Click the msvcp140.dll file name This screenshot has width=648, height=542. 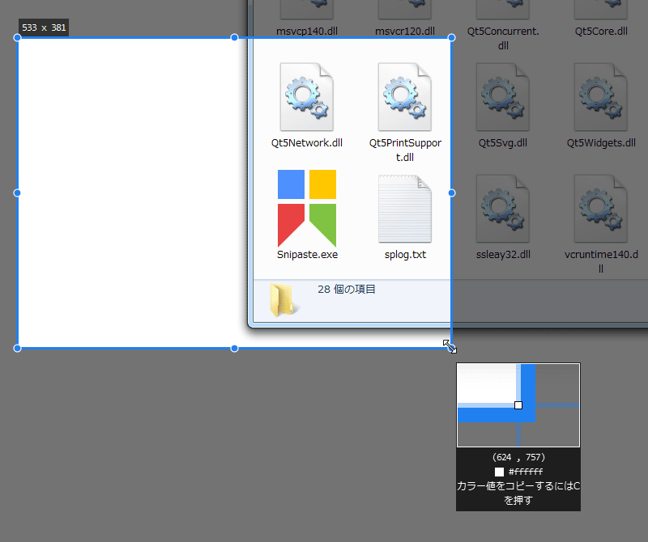[x=307, y=31]
